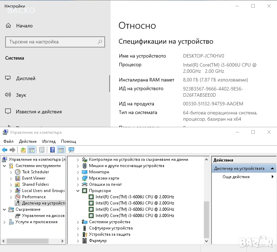This screenshot has width=277, height=252.
Task: Select Performance in the system tools tree
Action: [34, 197]
